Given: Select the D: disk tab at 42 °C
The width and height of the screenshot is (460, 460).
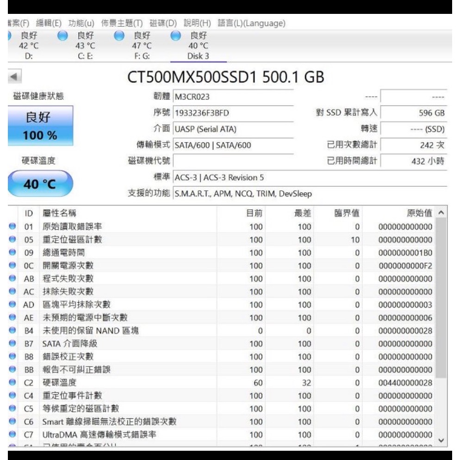Looking at the screenshot, I should [x=28, y=46].
